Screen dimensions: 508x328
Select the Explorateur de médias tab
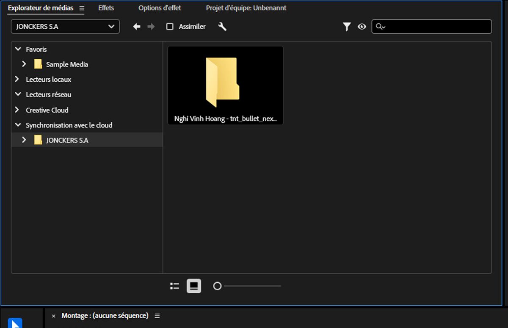pyautogui.click(x=41, y=8)
